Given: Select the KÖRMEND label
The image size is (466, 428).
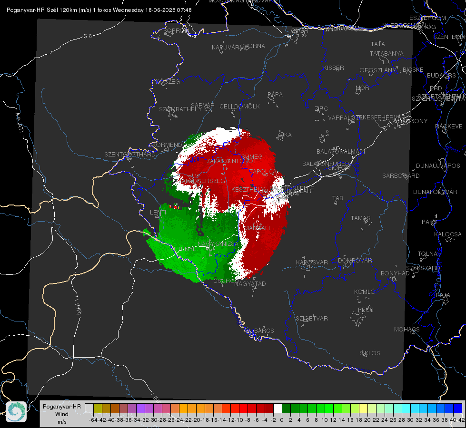Looking at the screenshot, I should click(x=168, y=145).
